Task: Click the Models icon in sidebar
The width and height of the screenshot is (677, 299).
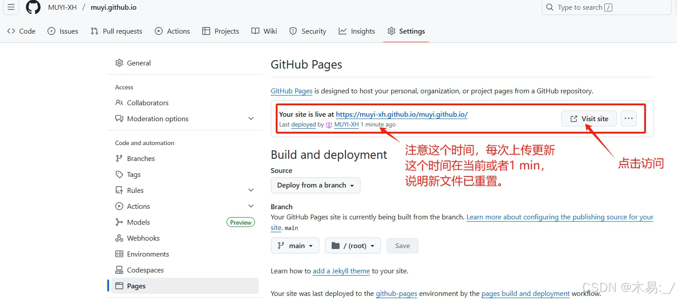Action: pos(119,222)
